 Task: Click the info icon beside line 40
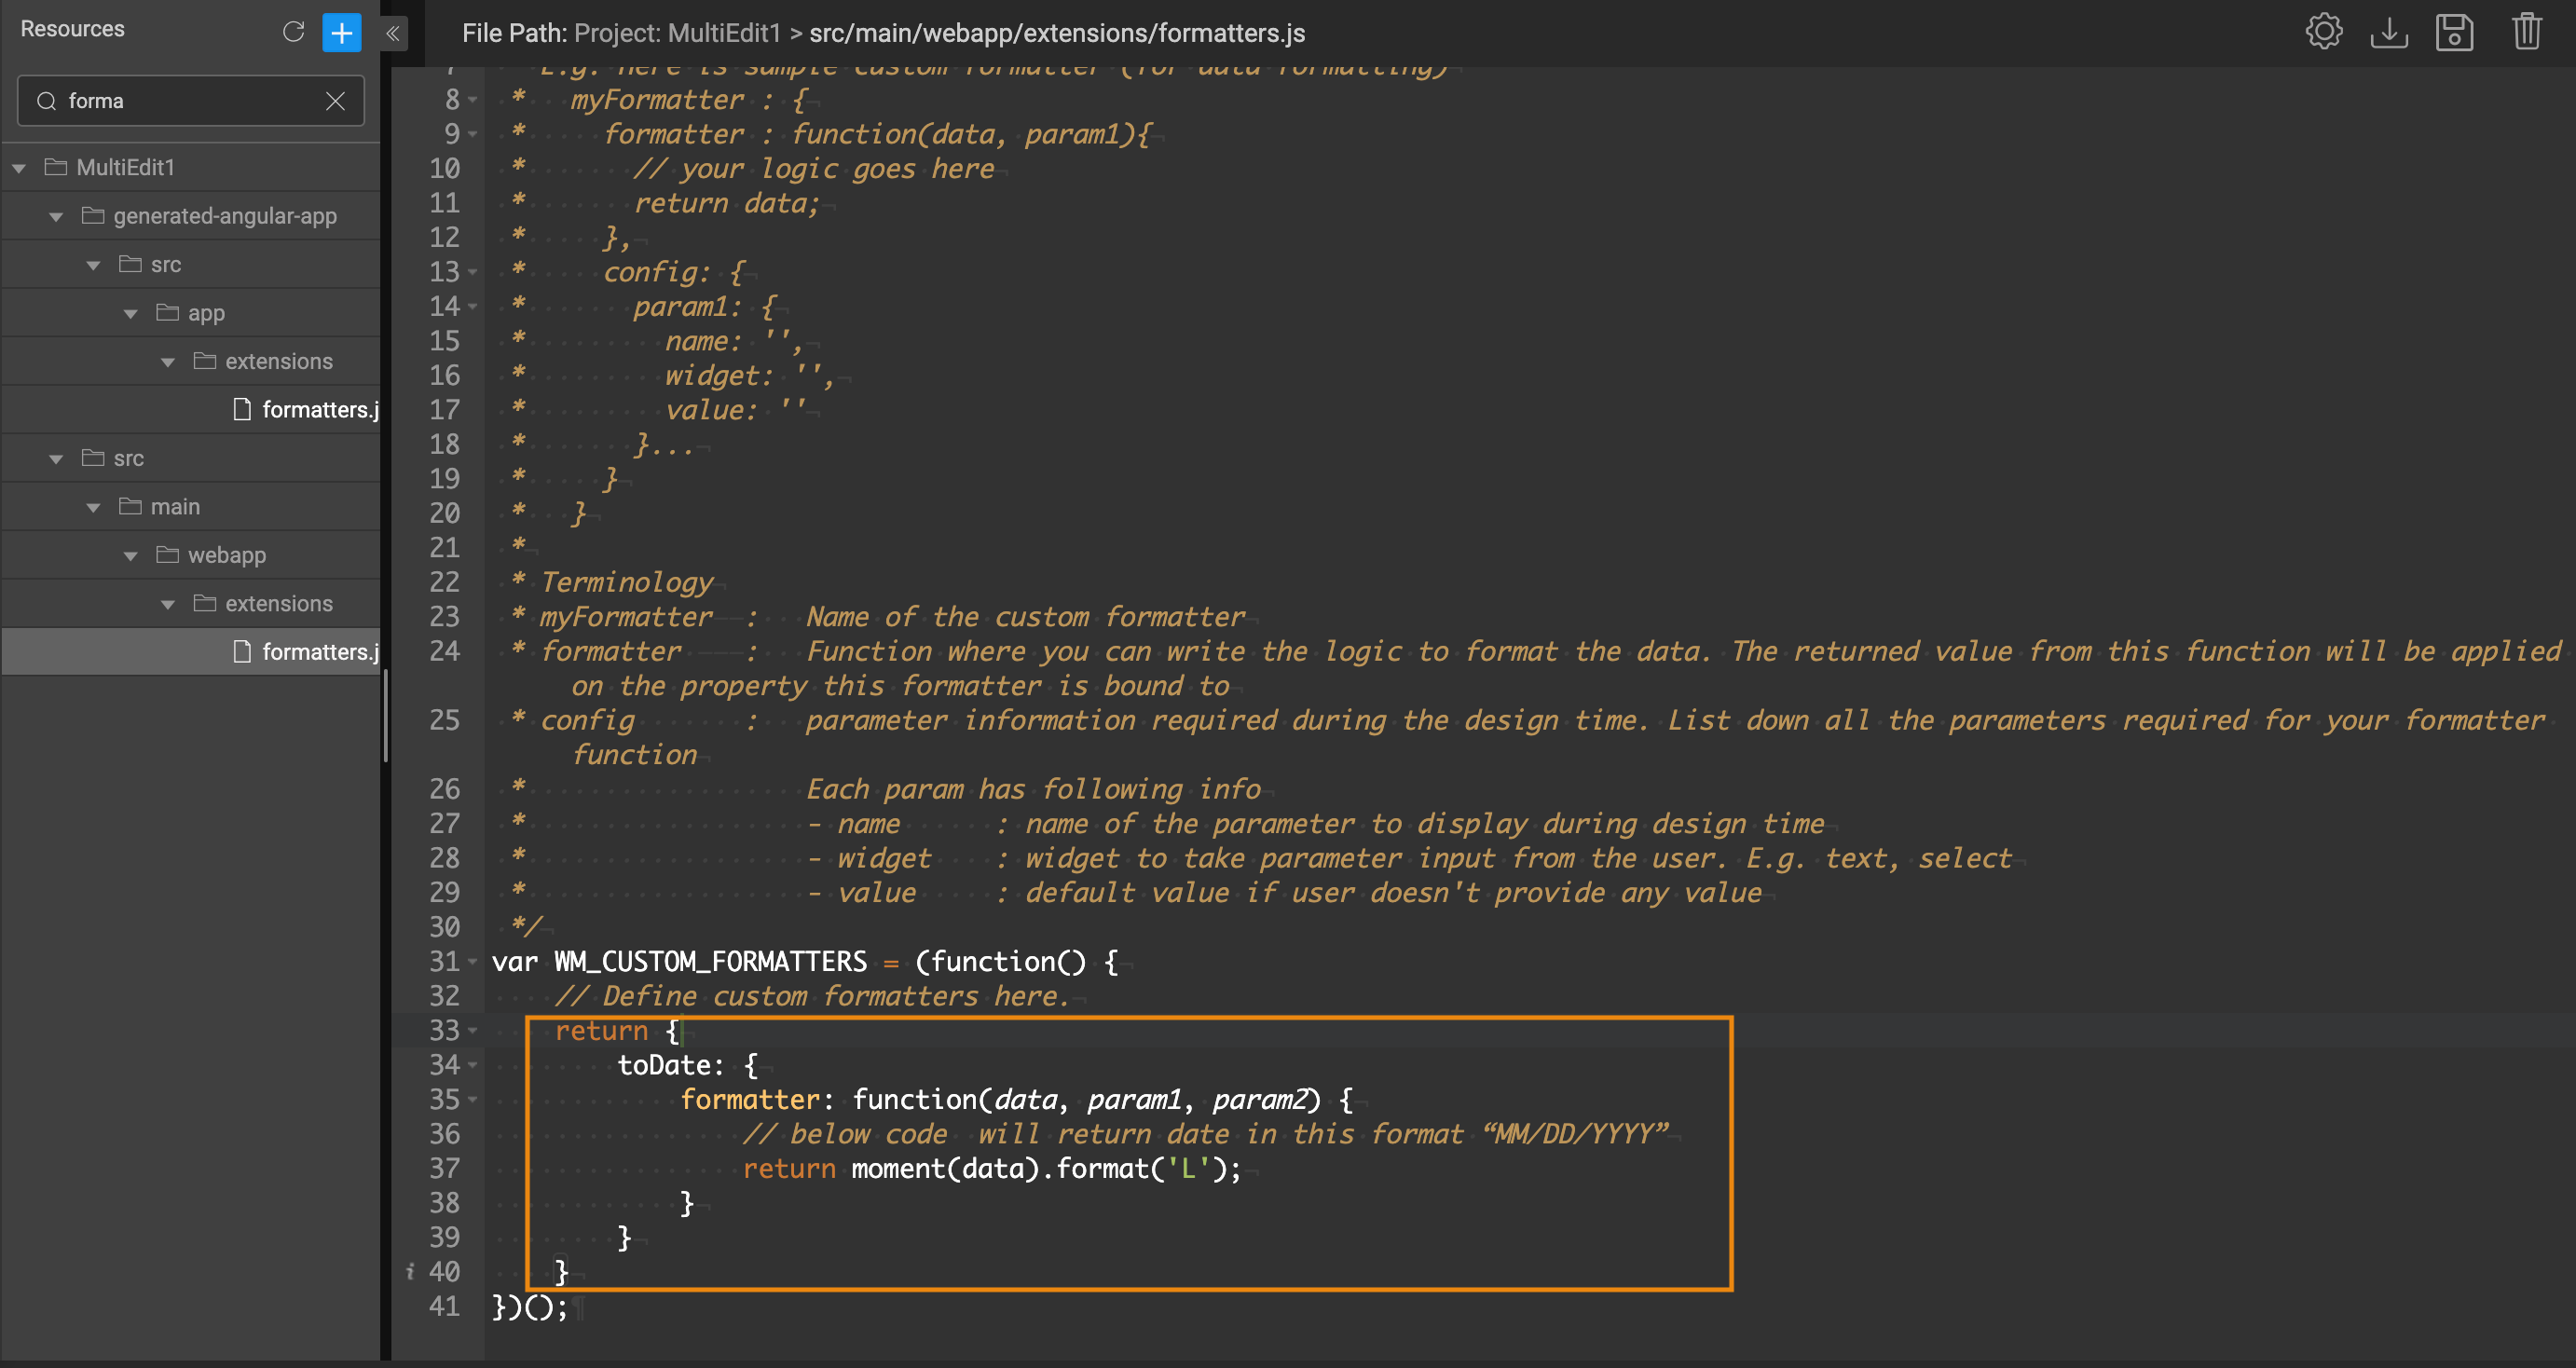pyautogui.click(x=409, y=1271)
